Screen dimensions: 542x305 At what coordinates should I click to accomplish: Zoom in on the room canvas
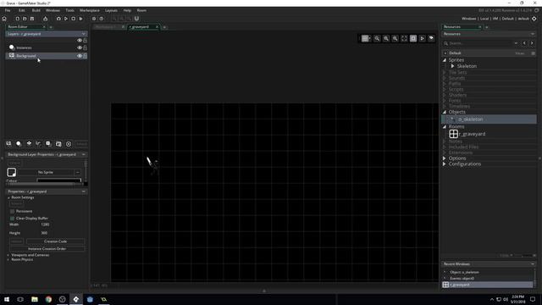pos(386,39)
